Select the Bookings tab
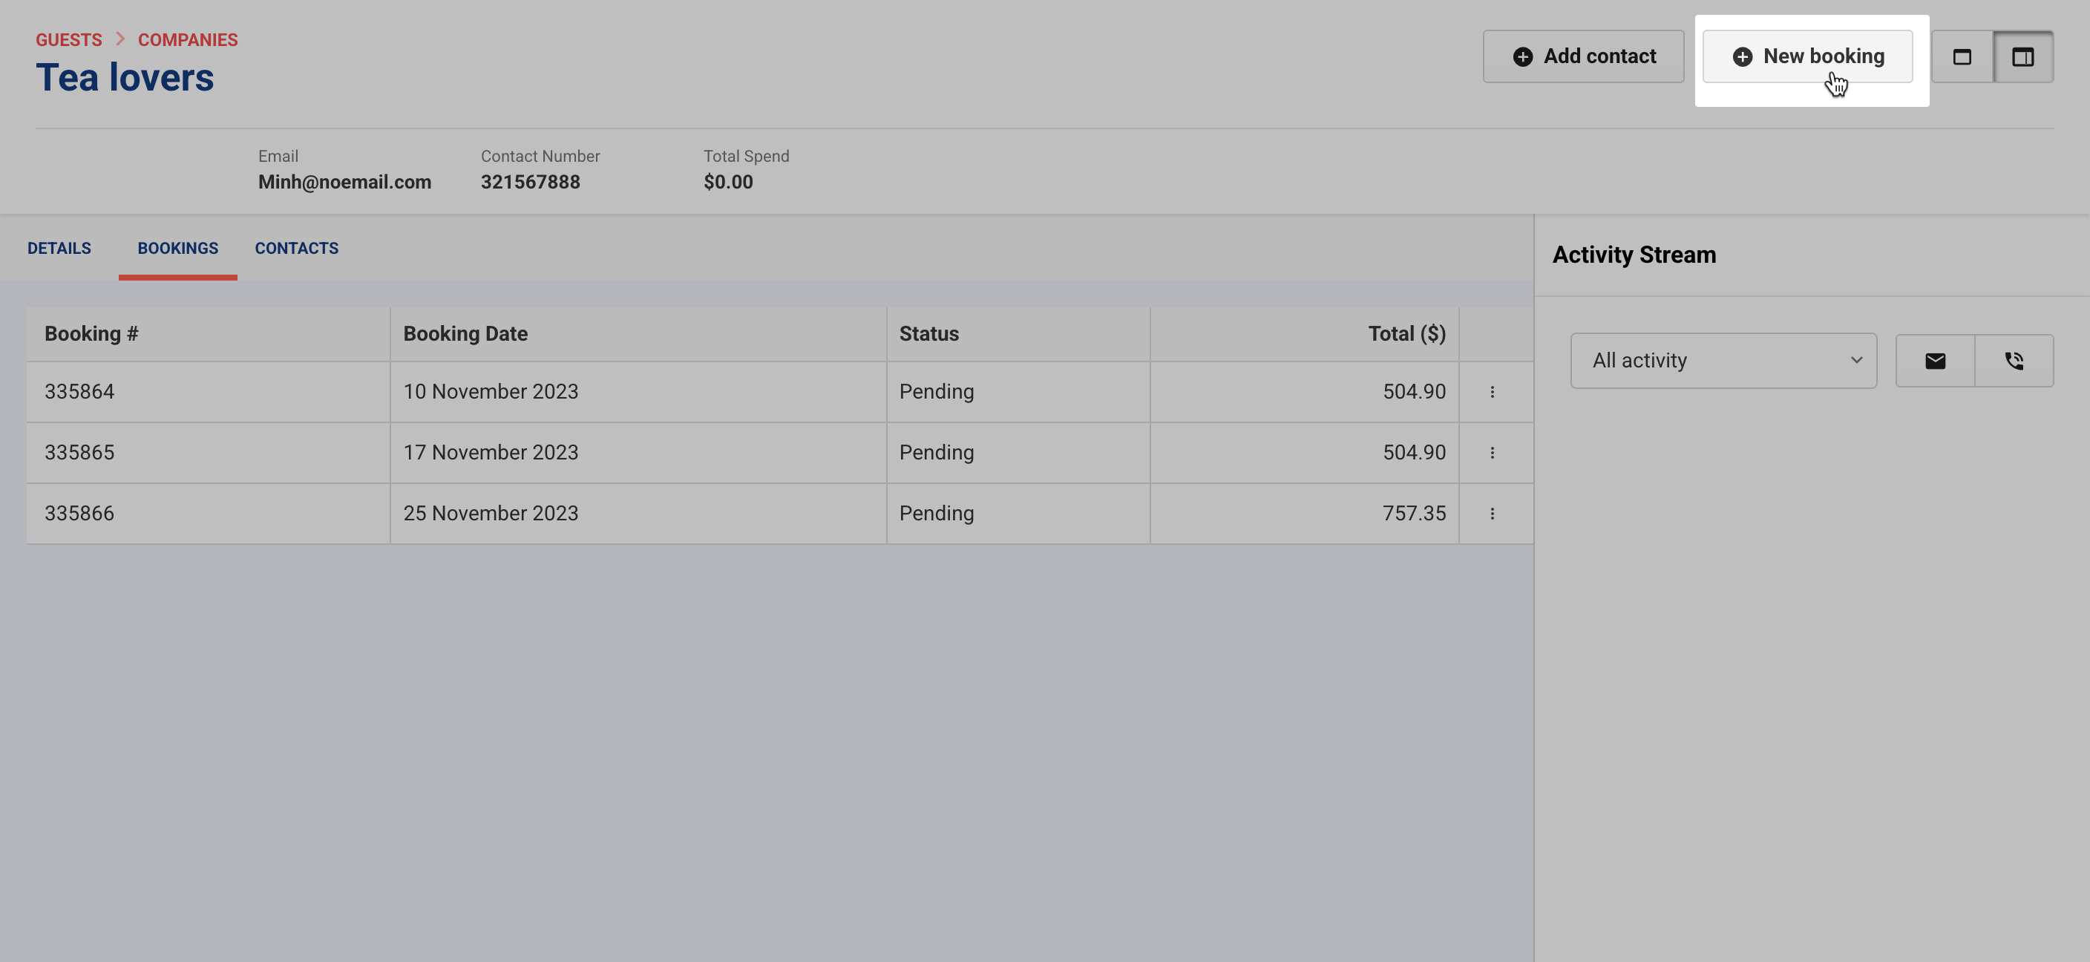The height and width of the screenshot is (962, 2090). pyautogui.click(x=177, y=248)
